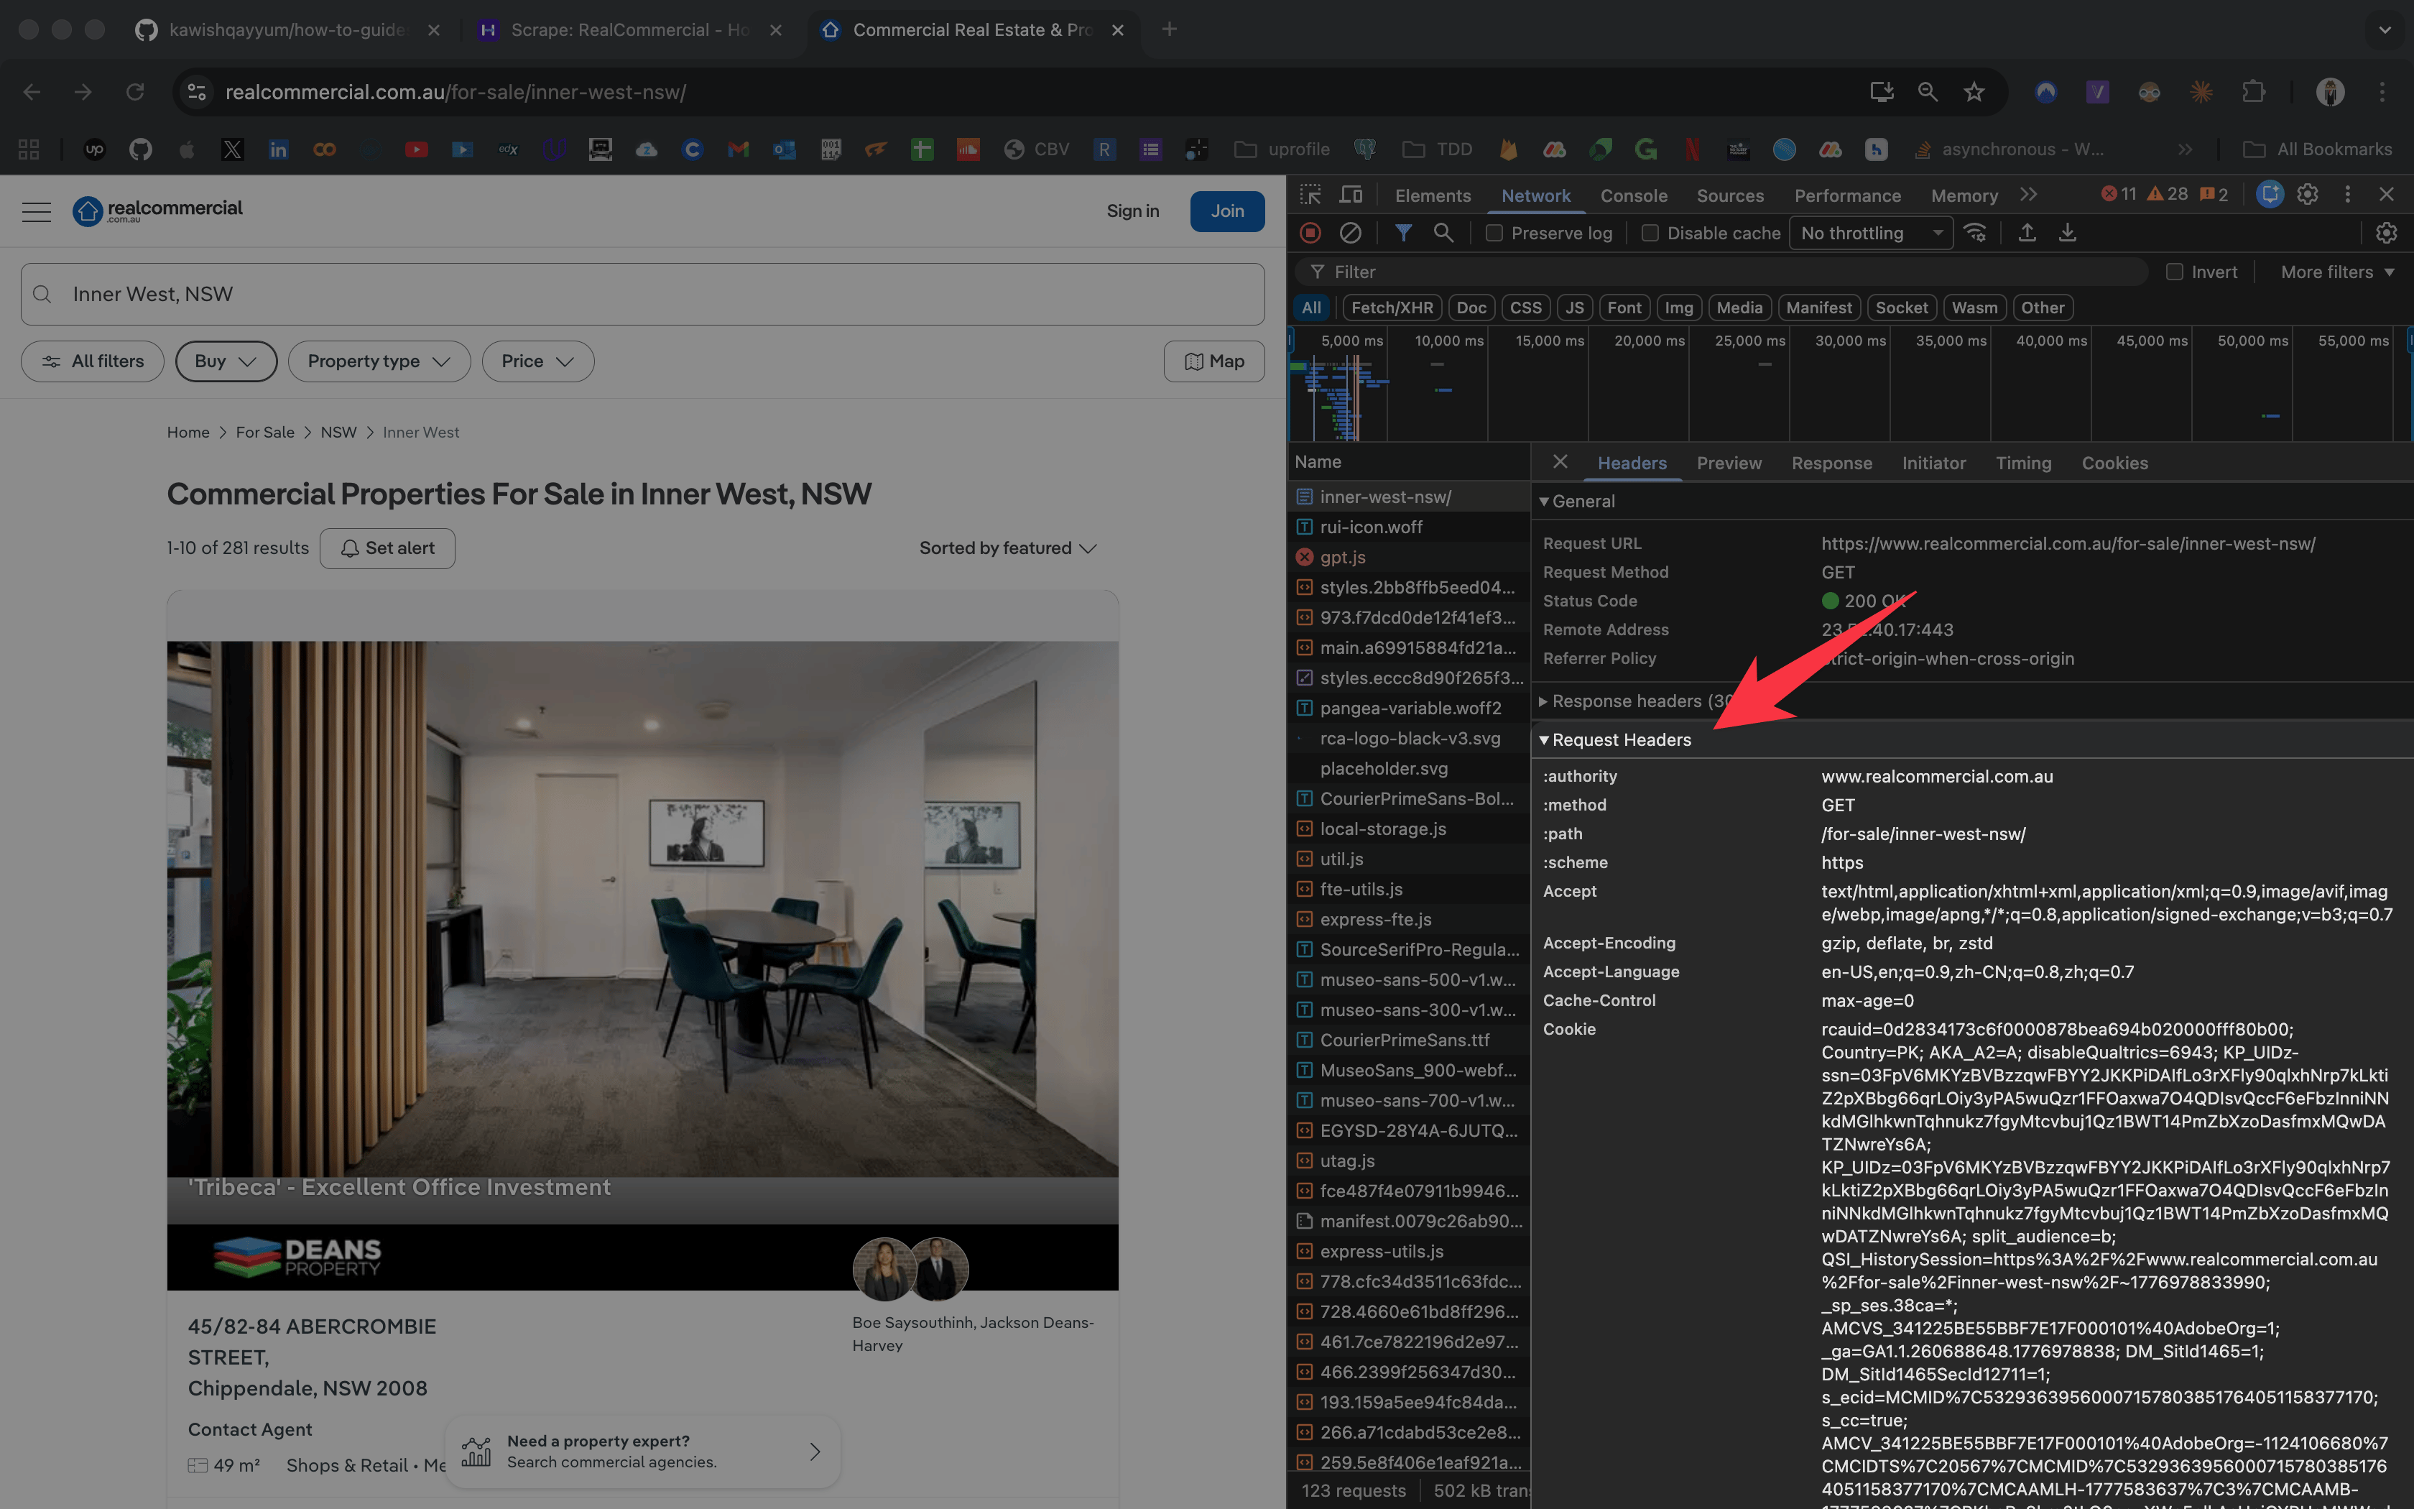This screenshot has height=1509, width=2414.
Task: Open Chrome profile avatar
Action: tap(2329, 92)
